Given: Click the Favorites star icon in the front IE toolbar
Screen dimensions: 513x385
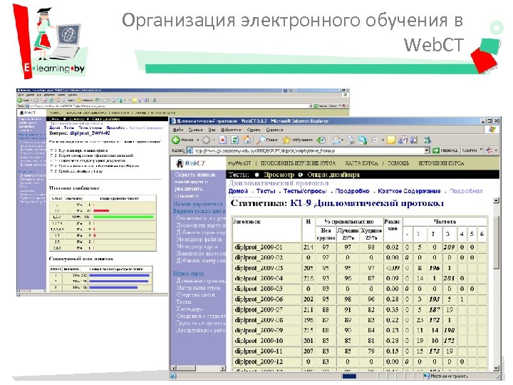Looking at the screenshot, I should (286, 140).
